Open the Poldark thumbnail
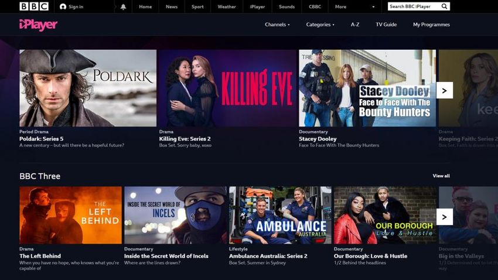This screenshot has height=280, width=498. 88,88
